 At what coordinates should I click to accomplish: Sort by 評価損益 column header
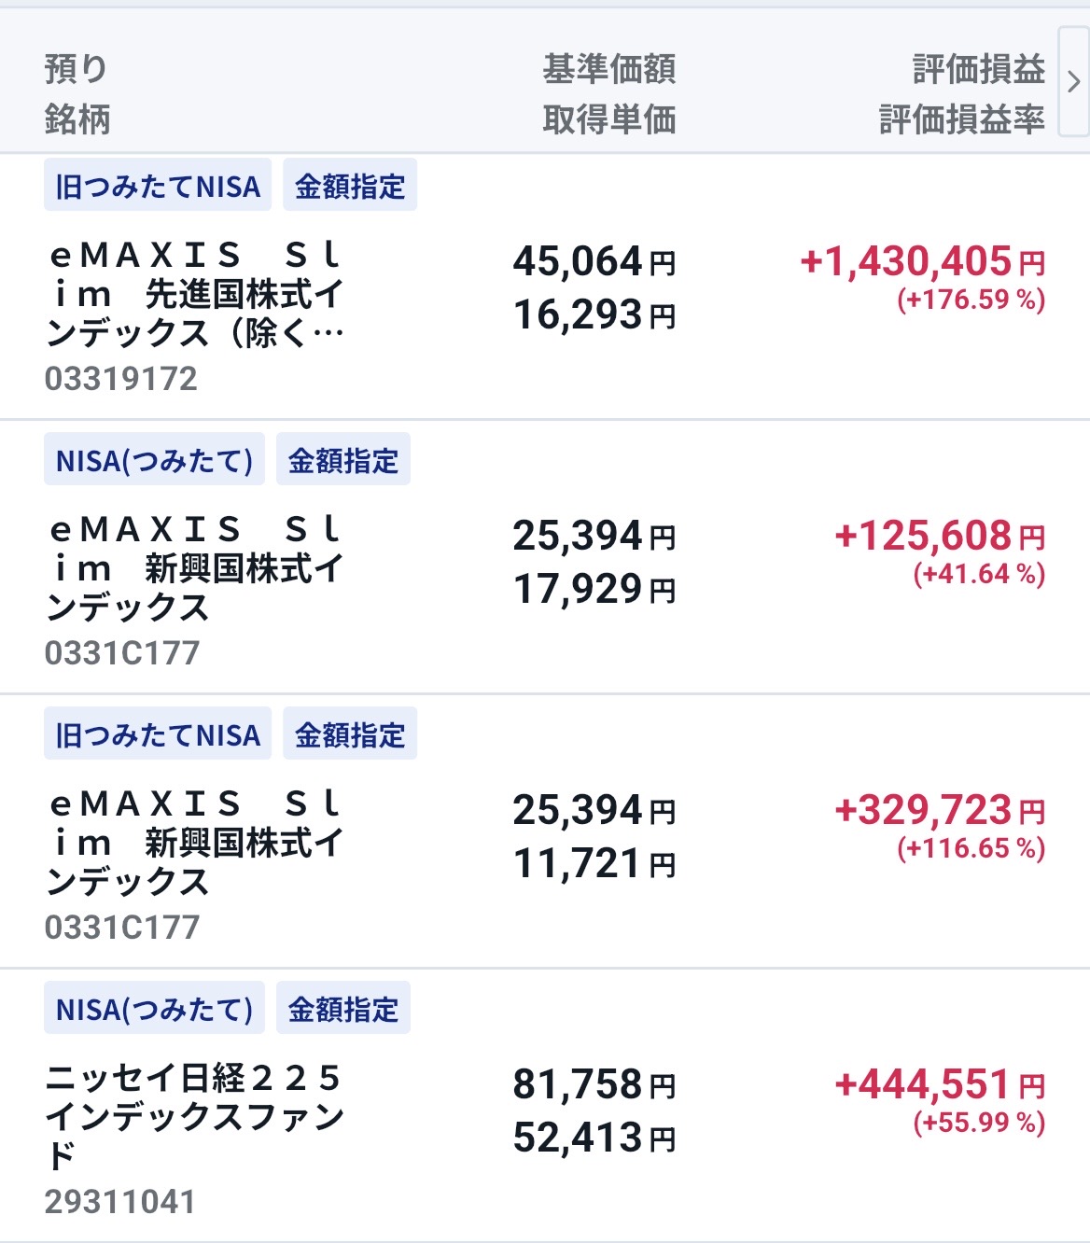pos(978,69)
